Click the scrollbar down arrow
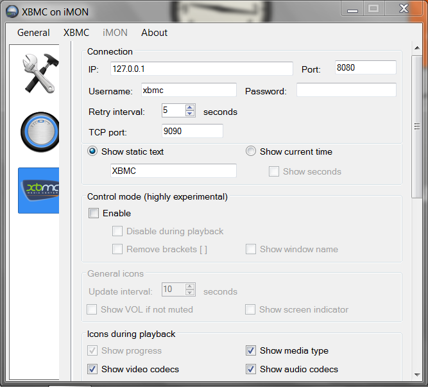The height and width of the screenshot is (387, 428). coord(417,375)
